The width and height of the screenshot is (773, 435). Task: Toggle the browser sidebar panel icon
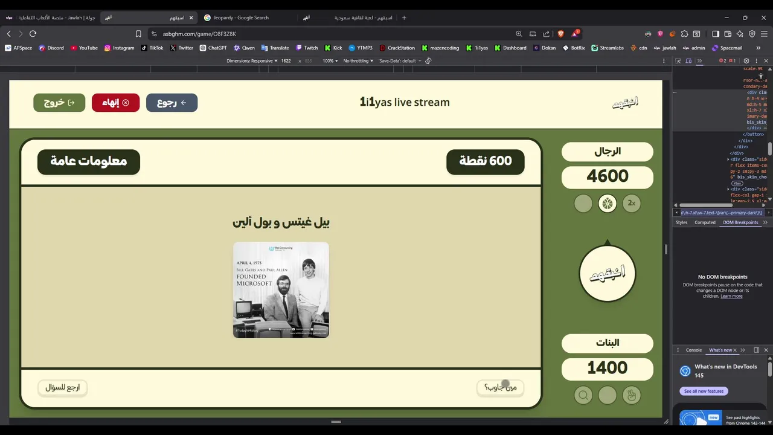(716, 34)
